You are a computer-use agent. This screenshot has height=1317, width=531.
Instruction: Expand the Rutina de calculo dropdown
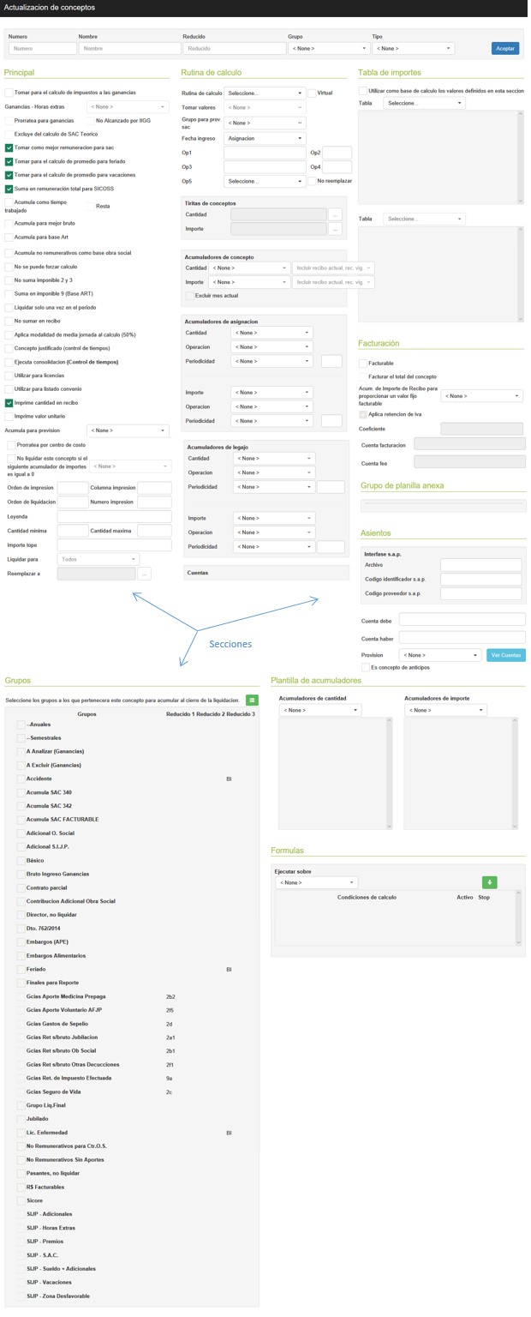coord(265,93)
